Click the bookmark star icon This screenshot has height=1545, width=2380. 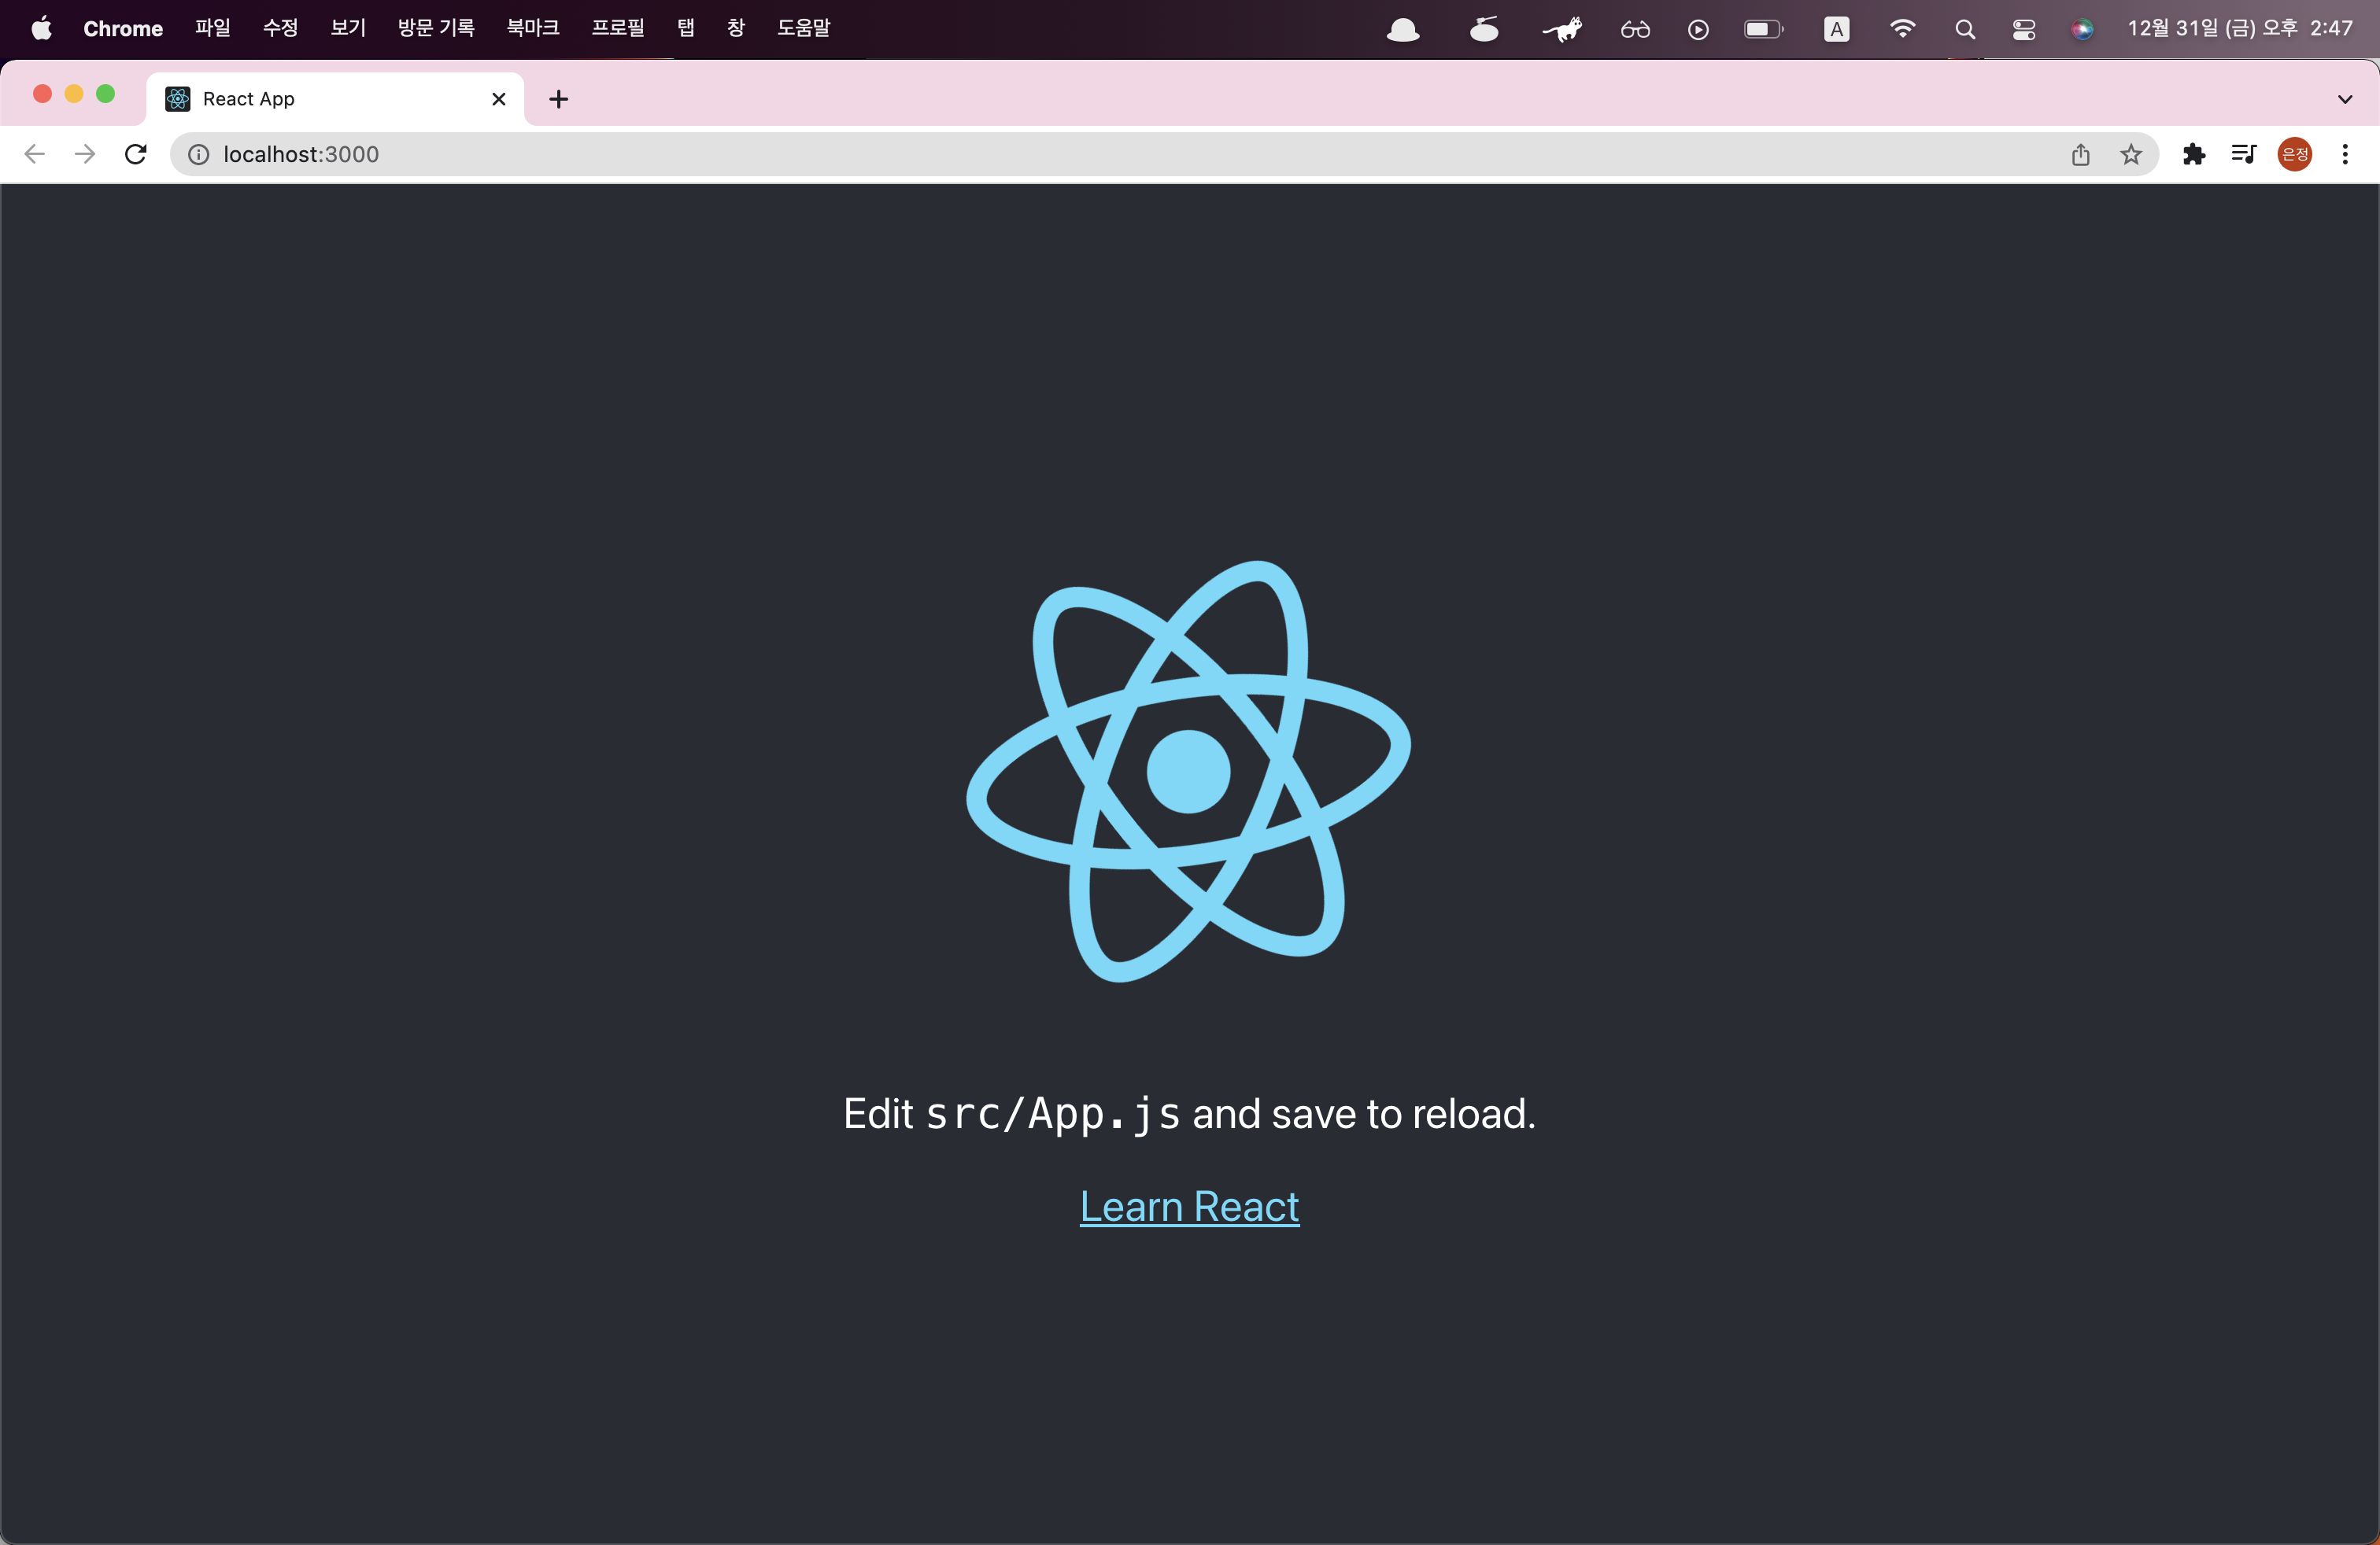tap(2131, 154)
